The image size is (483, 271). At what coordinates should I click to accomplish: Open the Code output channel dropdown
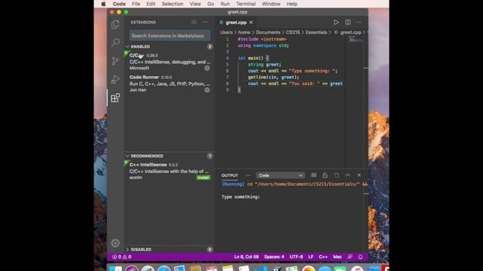[280, 175]
